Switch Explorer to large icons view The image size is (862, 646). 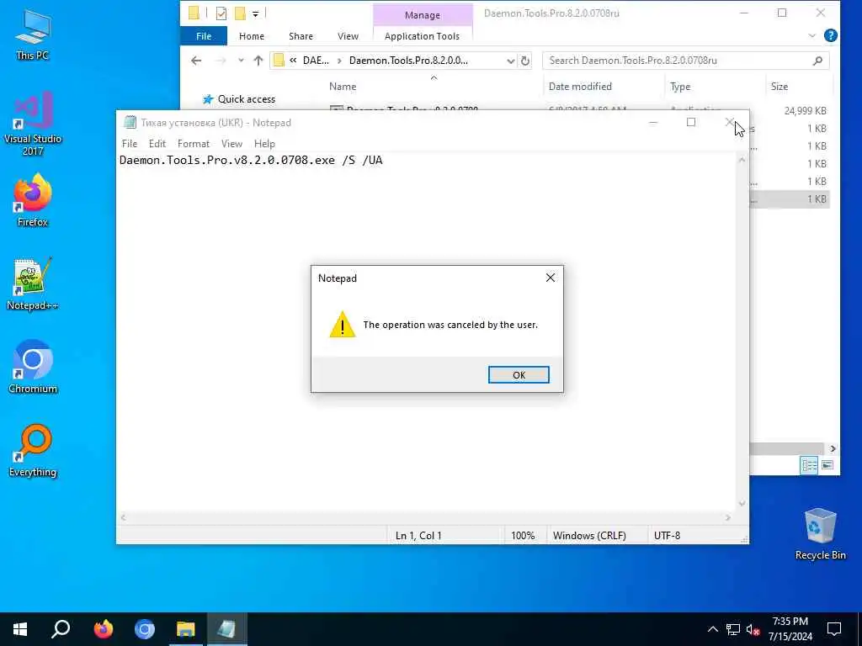827,465
